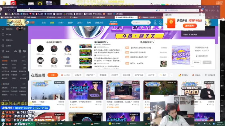This screenshot has width=225, height=126.
Task: Select CS:GO in sidebar game list
Action: (14, 68)
